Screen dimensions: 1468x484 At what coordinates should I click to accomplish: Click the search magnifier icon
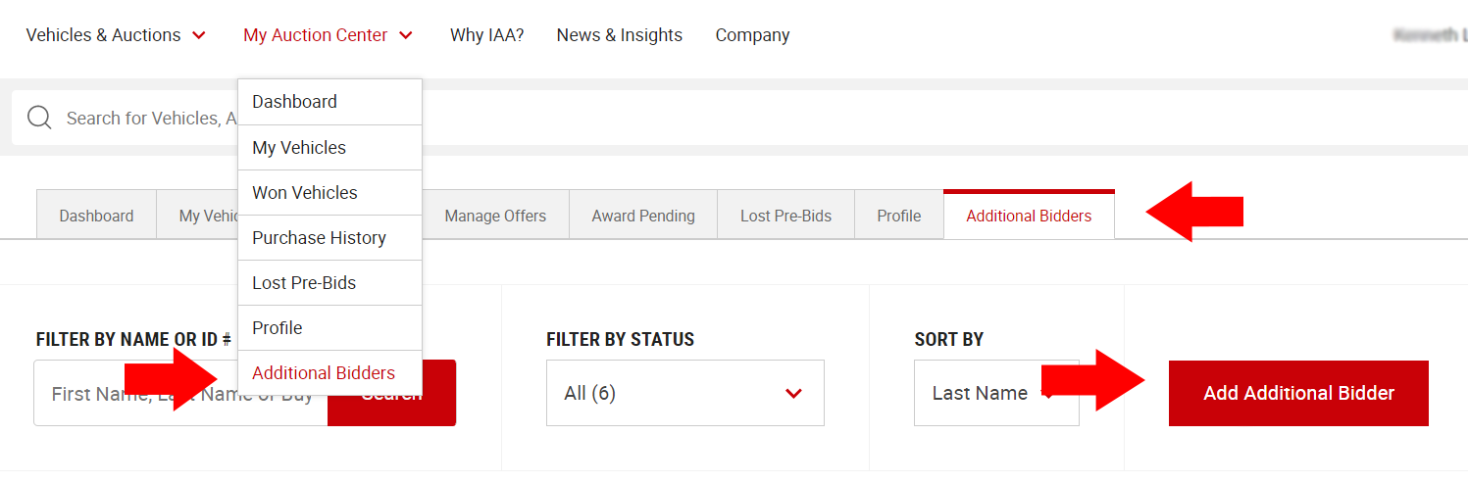[x=39, y=118]
